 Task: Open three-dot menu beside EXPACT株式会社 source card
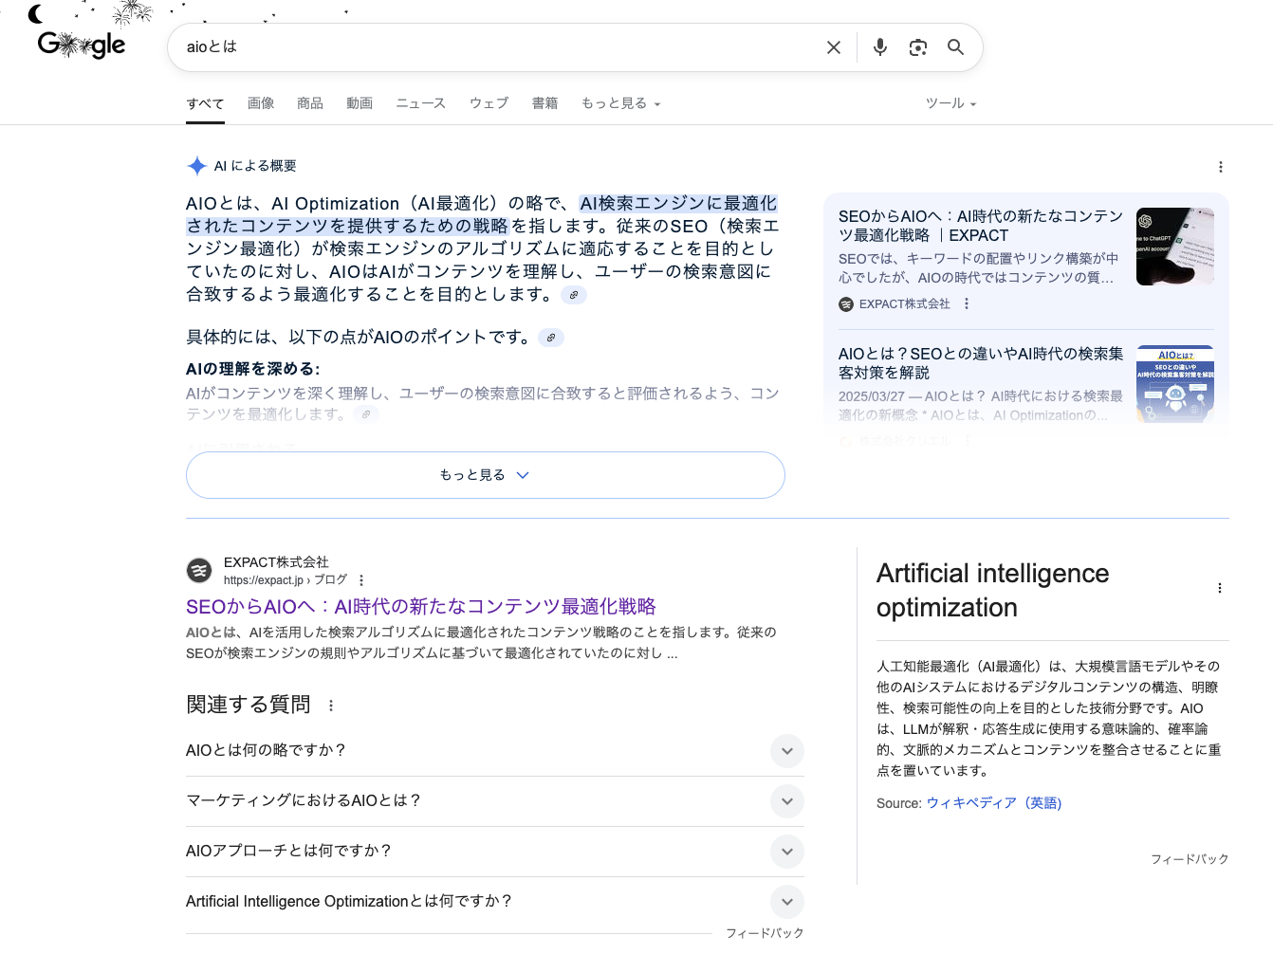[967, 304]
